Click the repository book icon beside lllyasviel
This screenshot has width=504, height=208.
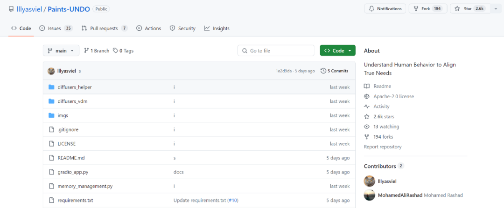point(11,9)
